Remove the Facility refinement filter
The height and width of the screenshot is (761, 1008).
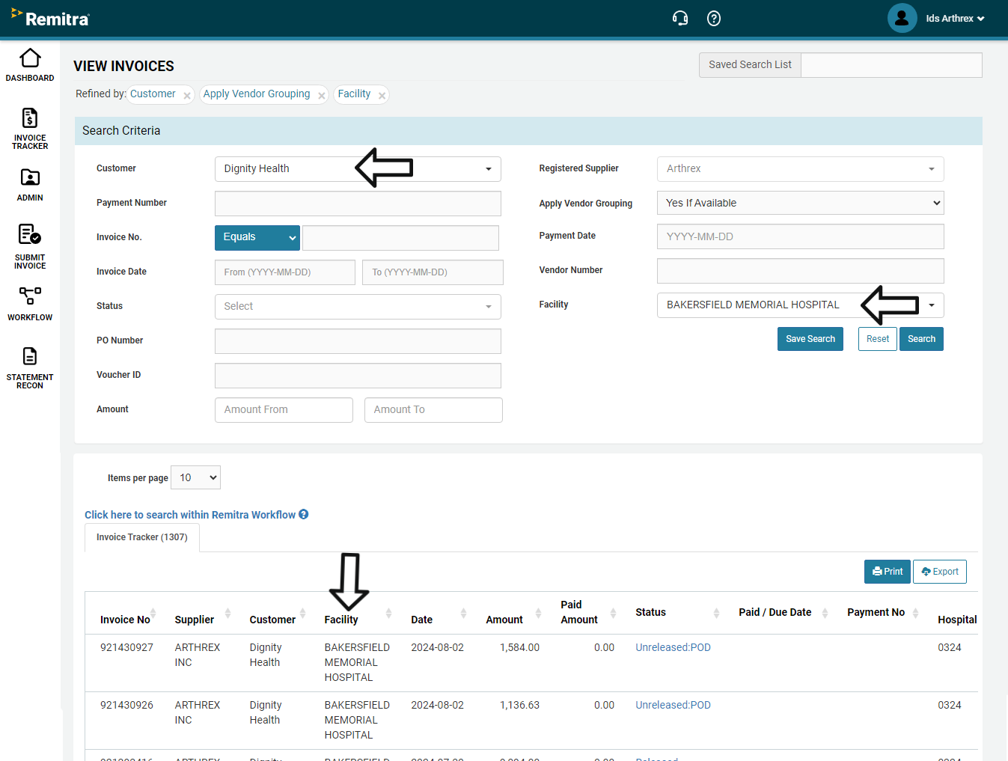[382, 96]
